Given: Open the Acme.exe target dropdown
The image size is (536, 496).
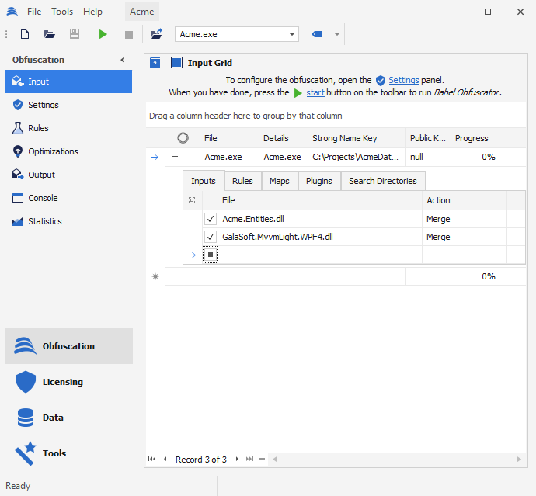Looking at the screenshot, I should pyautogui.click(x=293, y=34).
